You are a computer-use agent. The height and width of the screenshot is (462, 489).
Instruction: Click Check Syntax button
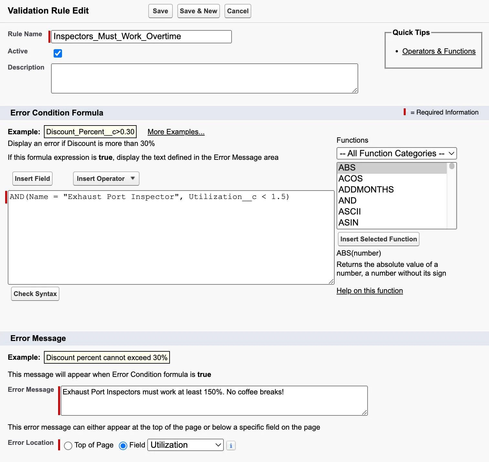click(35, 294)
